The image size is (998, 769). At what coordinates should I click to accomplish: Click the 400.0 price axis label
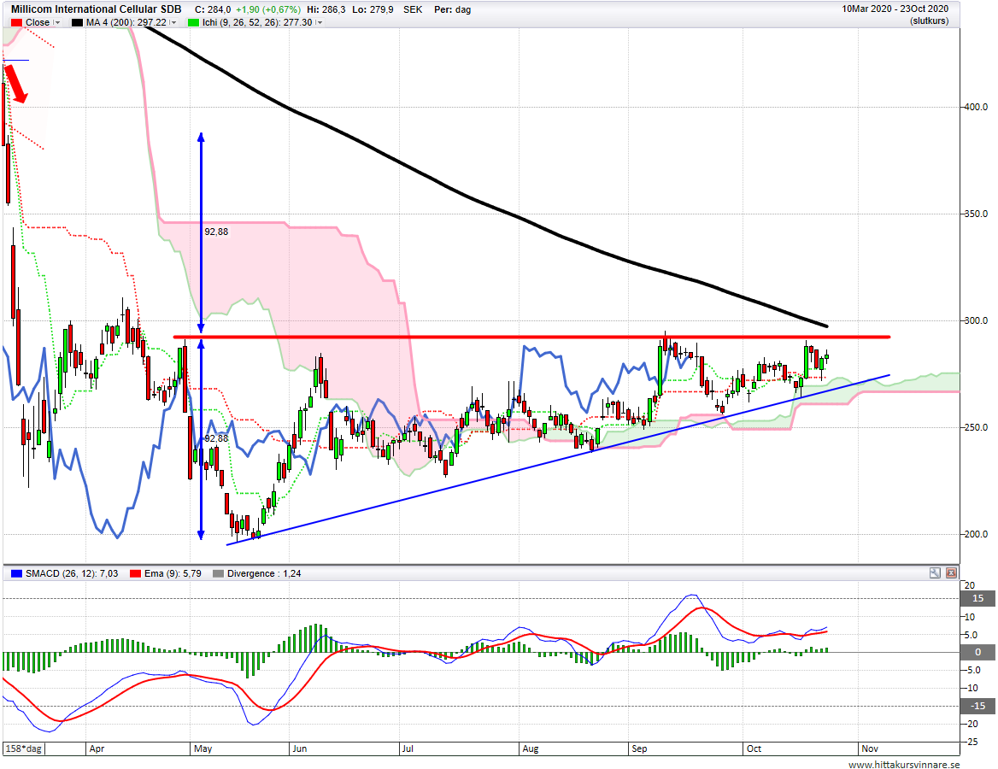coord(975,107)
